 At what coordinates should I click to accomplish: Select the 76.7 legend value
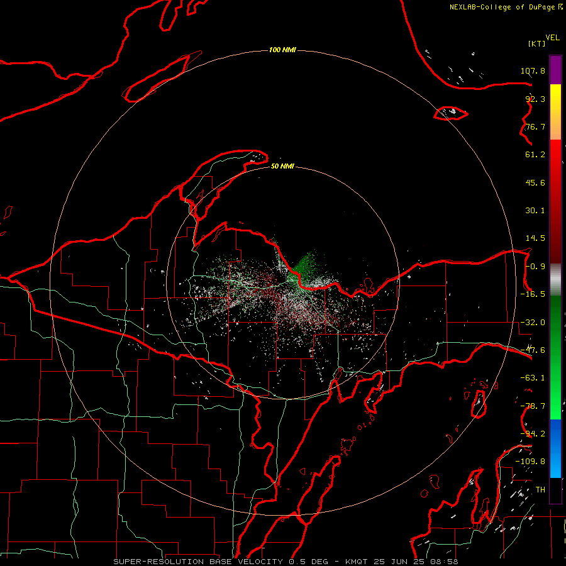click(535, 126)
